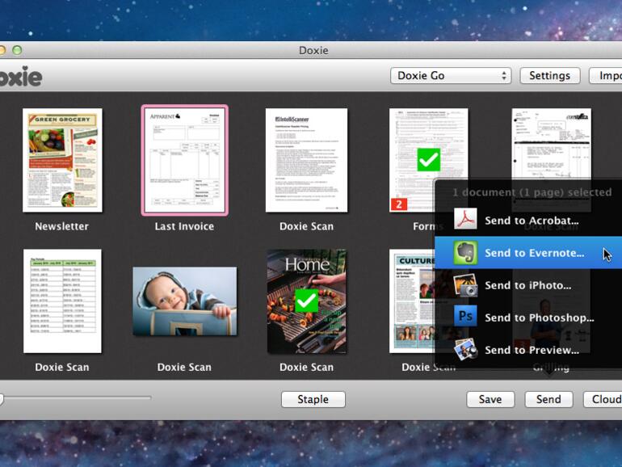This screenshot has height=467, width=622.
Task: Toggle green checkmark on Forms document
Action: pos(428,160)
